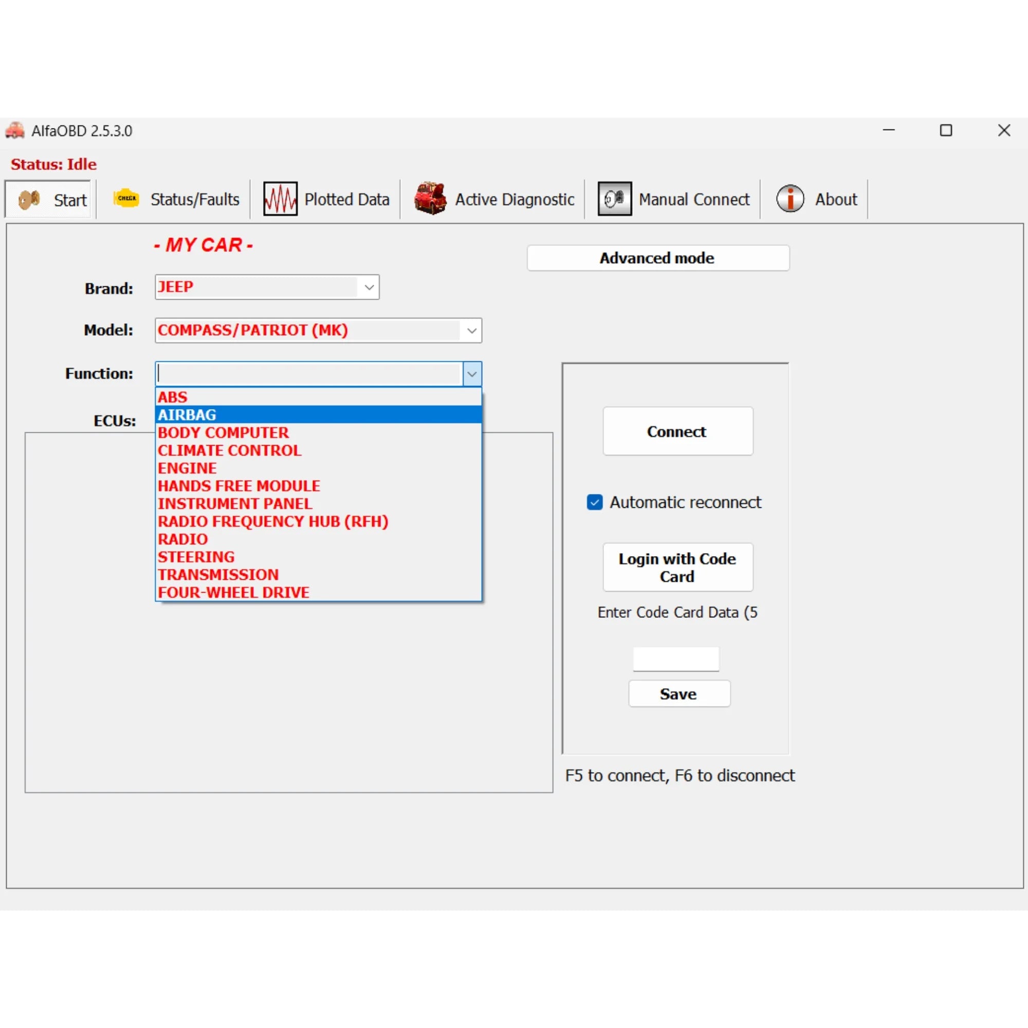Click the AlfaOBD app icon in title bar
Screen dimensions: 1028x1028
[x=15, y=131]
